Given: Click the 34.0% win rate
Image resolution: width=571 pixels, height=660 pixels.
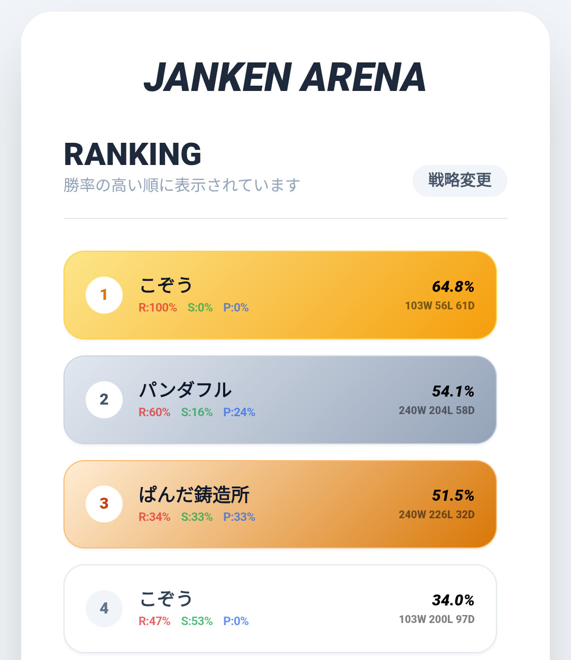Looking at the screenshot, I should 453,600.
